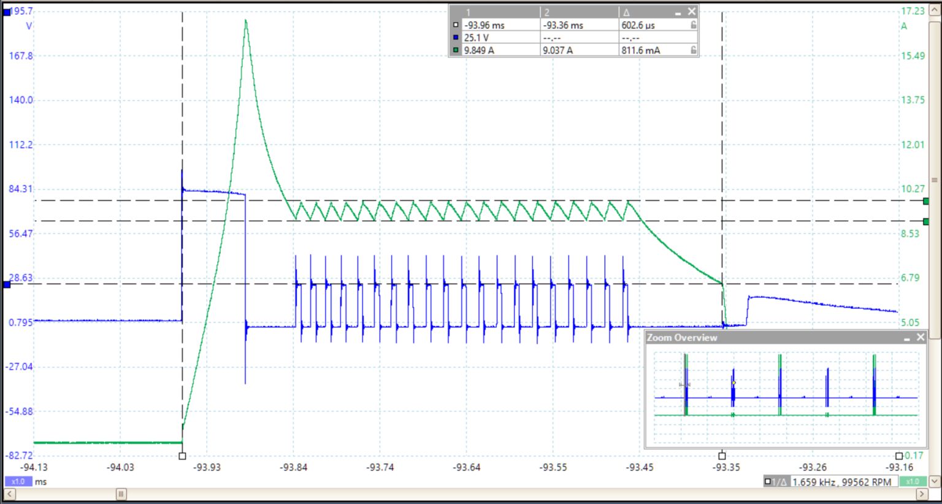
Task: Click the yellow marker in Zoom Overview
Action: (x=733, y=383)
